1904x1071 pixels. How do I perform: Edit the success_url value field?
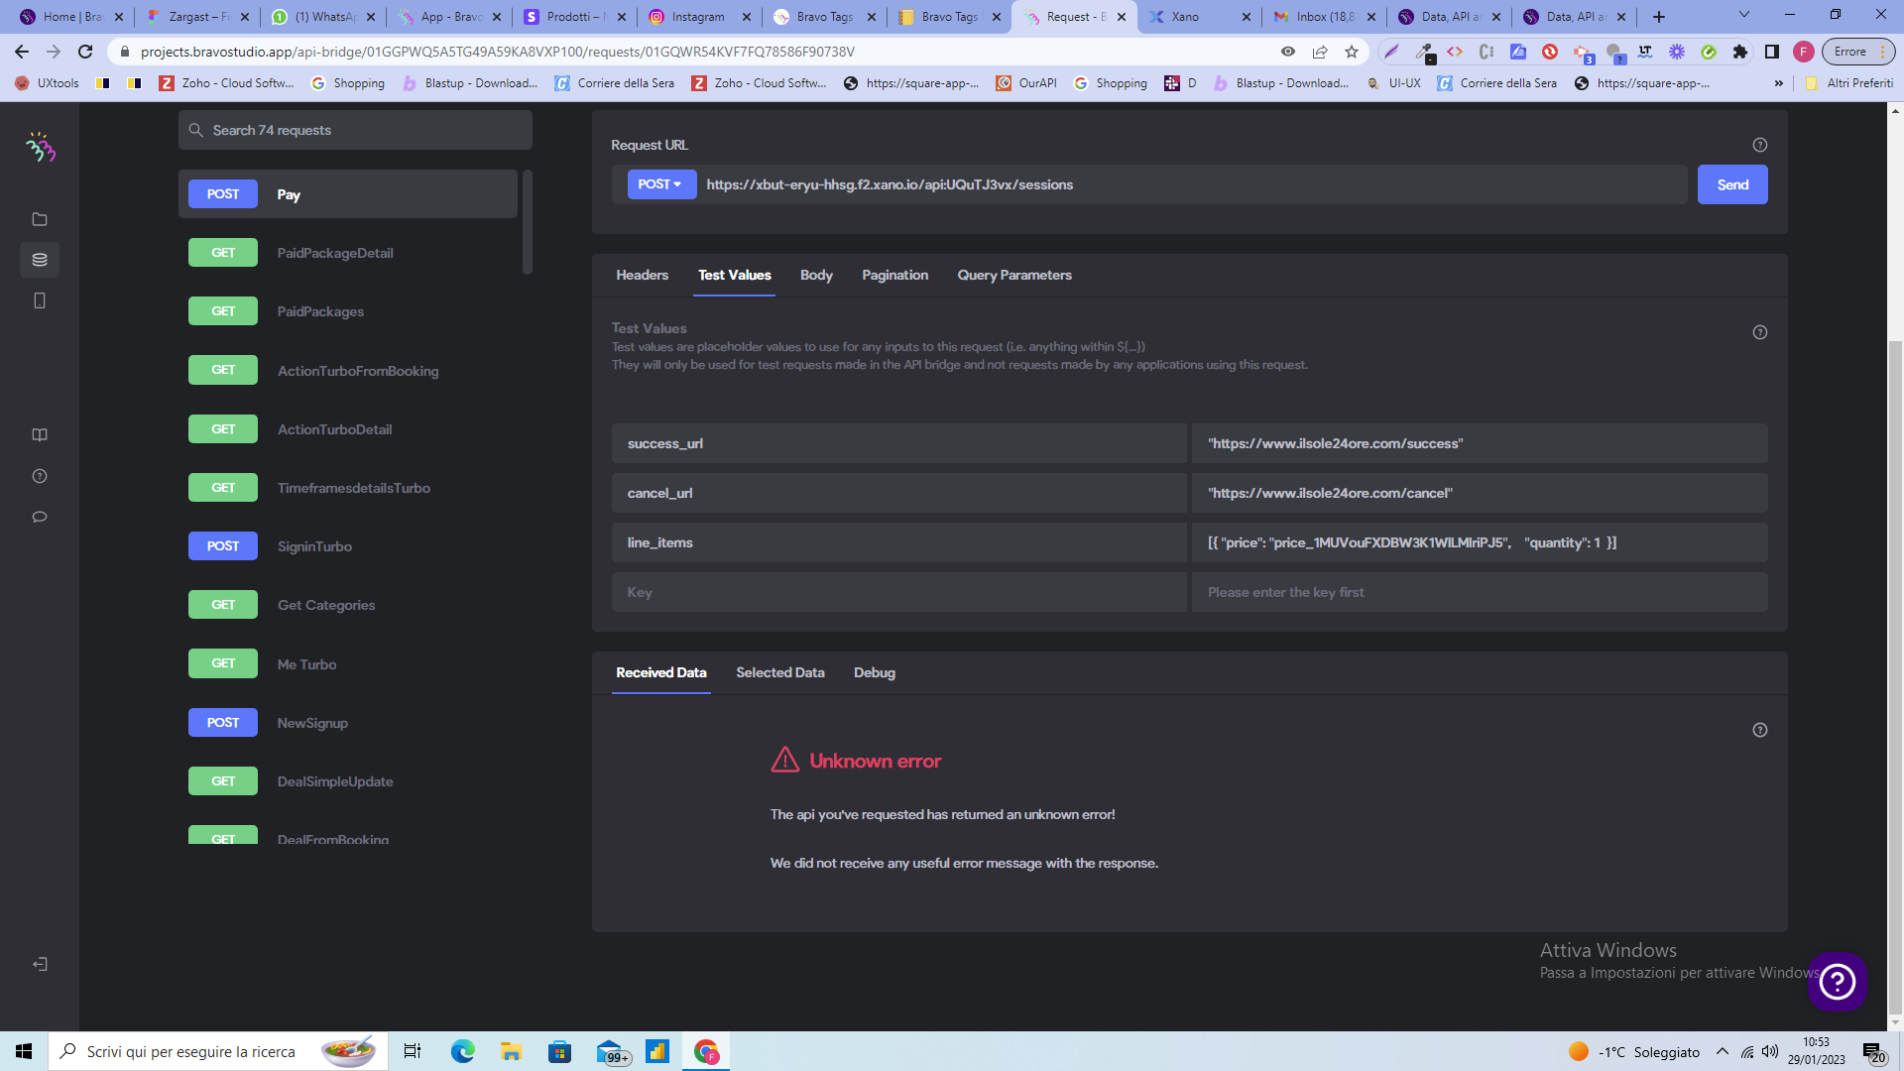1480,443
